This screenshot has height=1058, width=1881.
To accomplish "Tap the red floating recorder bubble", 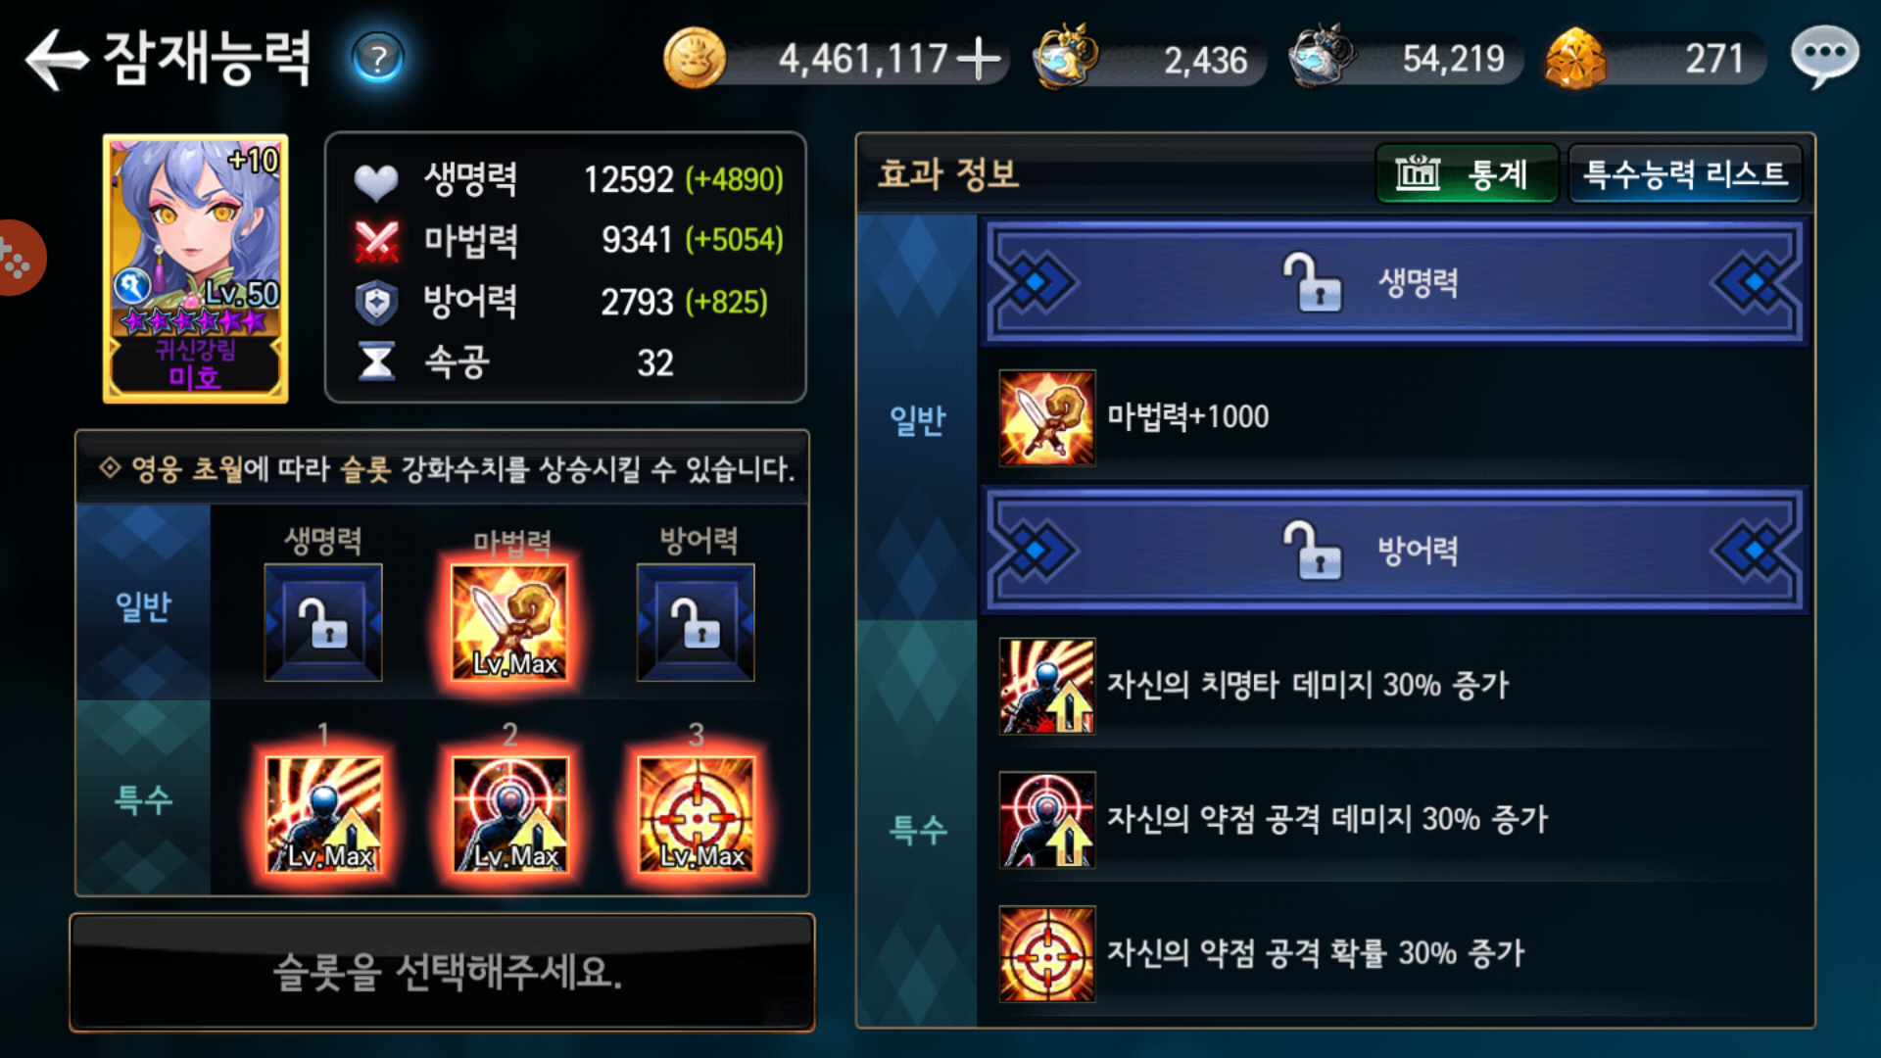I will click(x=20, y=258).
